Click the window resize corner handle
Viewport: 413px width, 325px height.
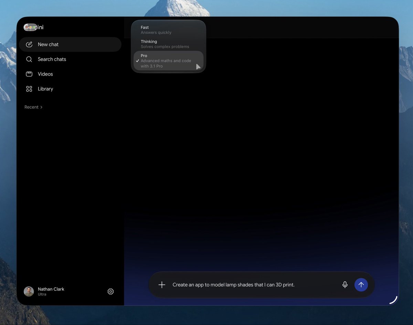[393, 300]
